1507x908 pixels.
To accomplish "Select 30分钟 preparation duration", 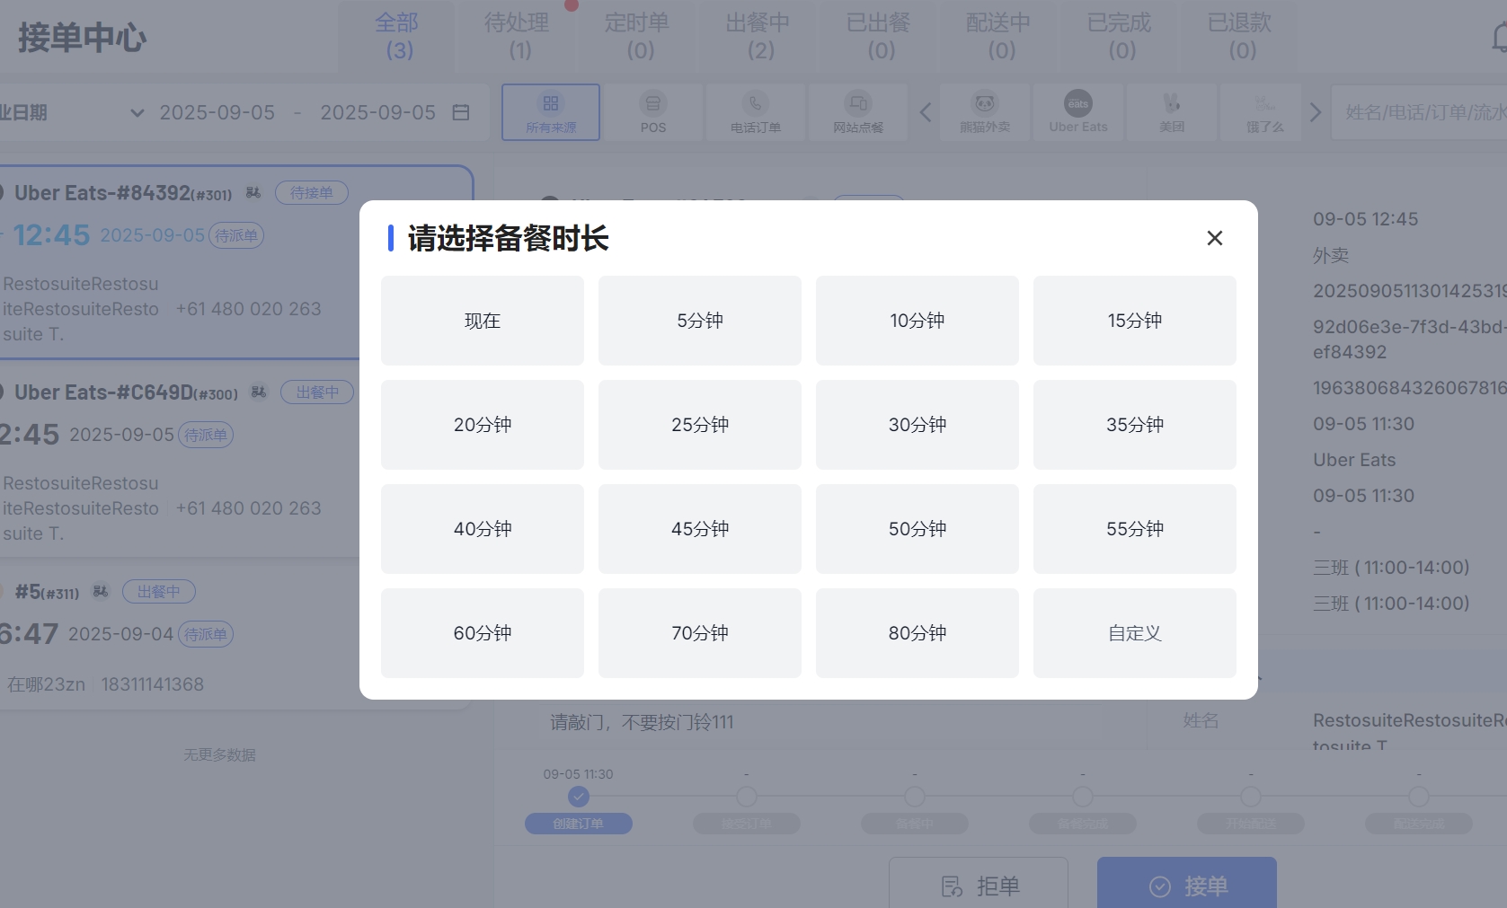I will pos(917,425).
